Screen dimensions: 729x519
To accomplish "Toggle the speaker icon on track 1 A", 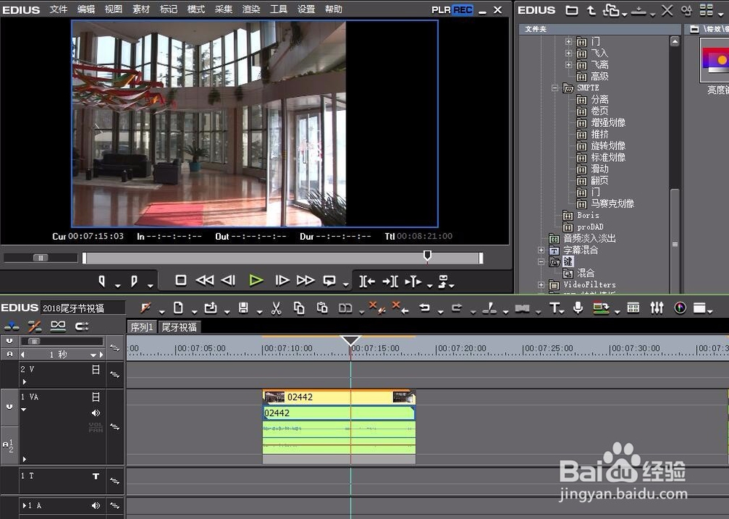I will pos(95,505).
